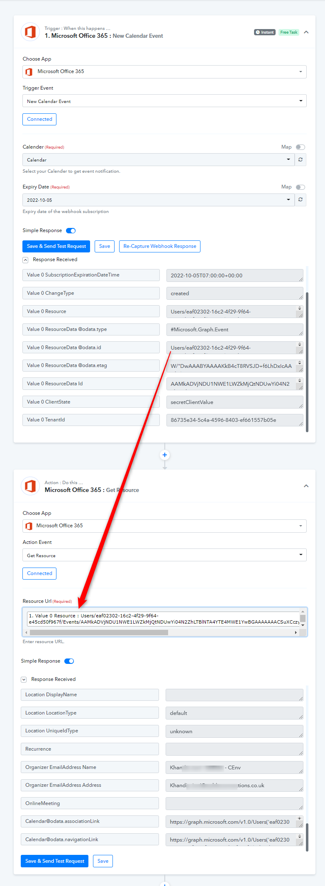Click the Value 0 TenantId value field
325x886 pixels.
[235, 420]
